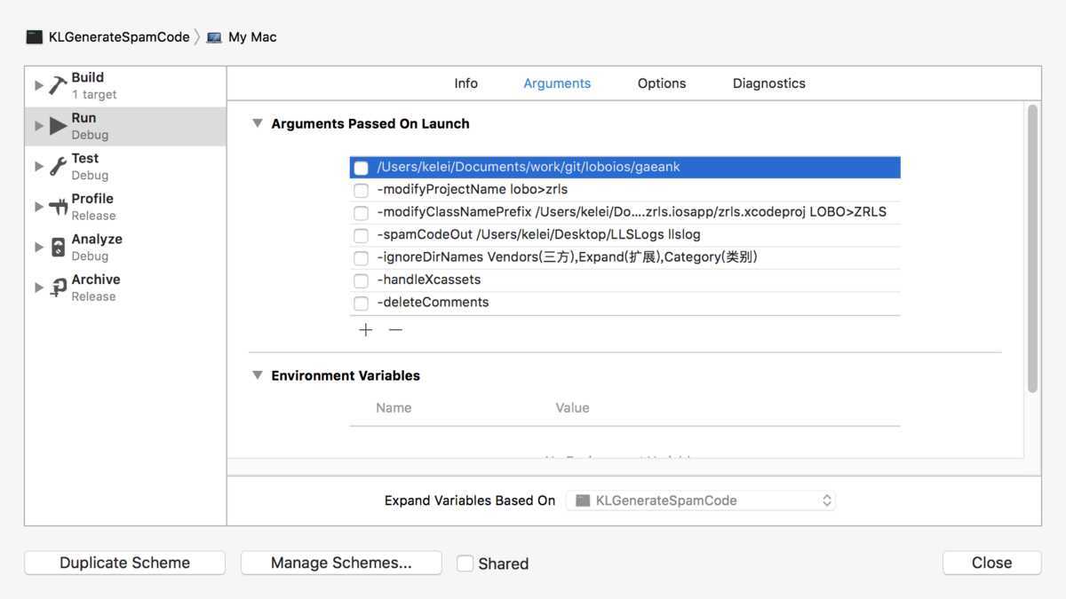Click the KLGenerateSpamCode terminal icon in breadcrumb
The height and width of the screenshot is (599, 1066).
click(x=35, y=37)
